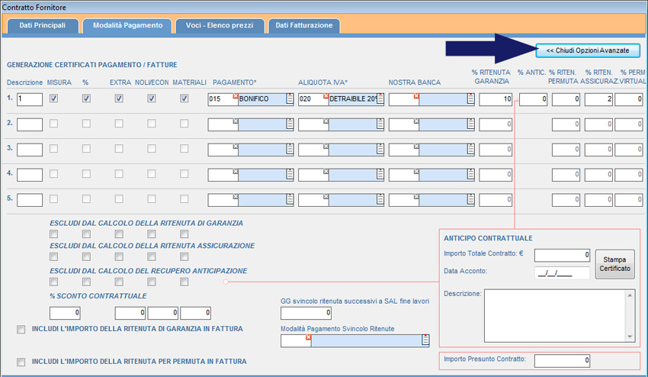Open the Pagamento lookup list in row 1
The image size is (648, 377).
(290, 99)
